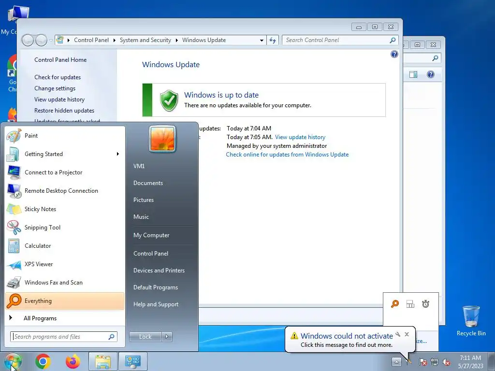Launch Calculator from Start menu
The image size is (495, 371).
pos(65,246)
